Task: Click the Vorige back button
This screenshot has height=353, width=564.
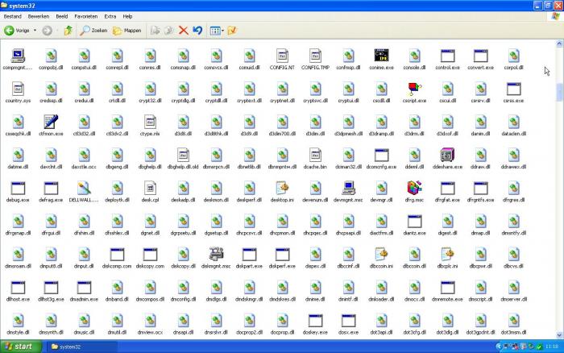Action: [17, 31]
